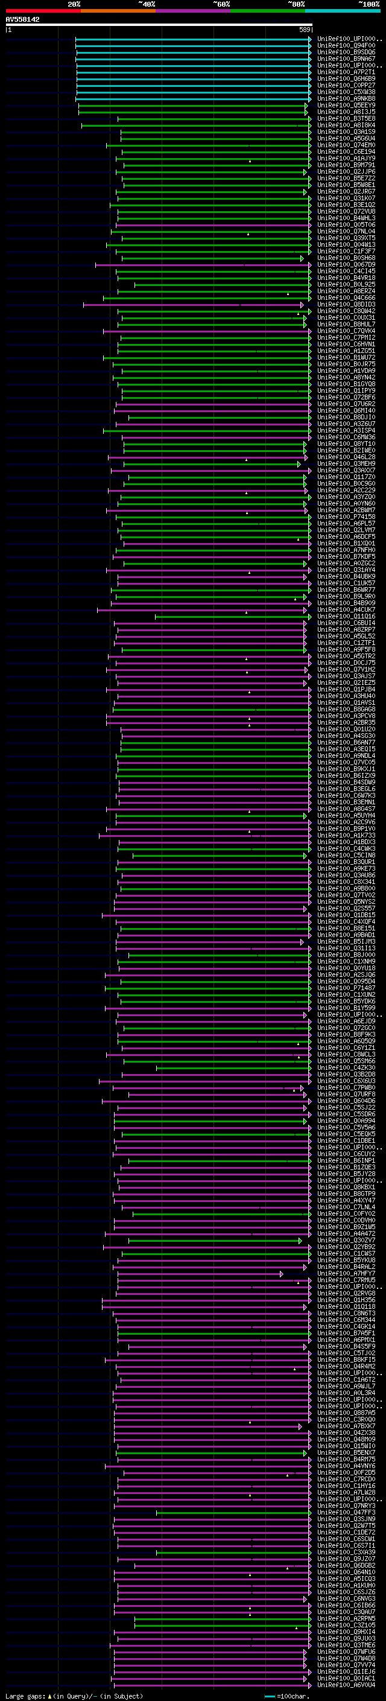Screen dimensions: 386x1701
Task: Click arrowhead ending UniRef100_B5IJM3 alignment bar
Action: click(302, 942)
